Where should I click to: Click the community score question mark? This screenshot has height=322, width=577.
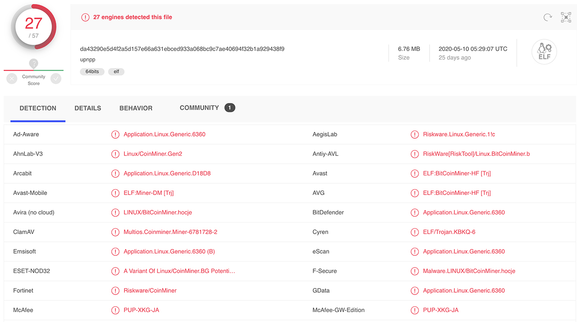pyautogui.click(x=34, y=64)
